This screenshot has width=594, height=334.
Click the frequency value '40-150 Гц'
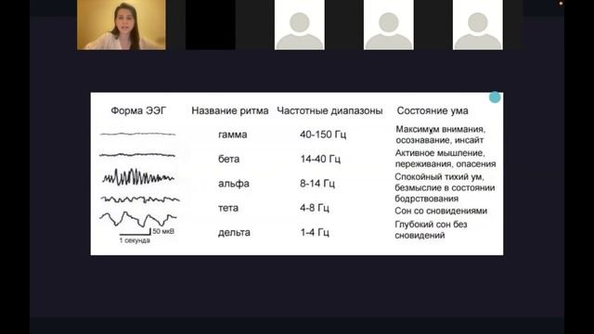(x=323, y=135)
